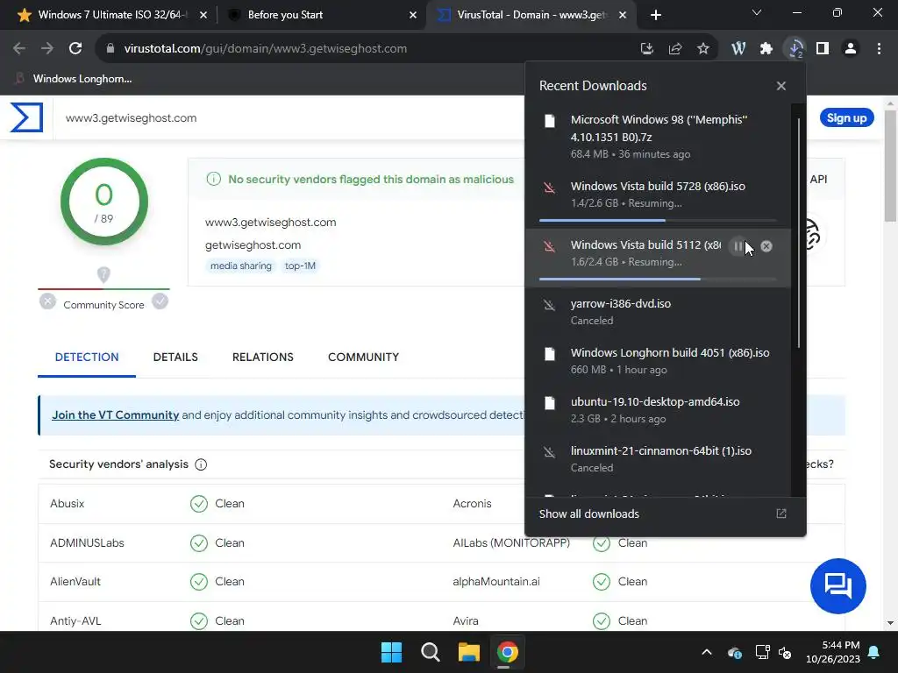Open ubuntu-19.10-desktop-amd64.iso download
Screen dimensions: 898x673
click(658, 410)
